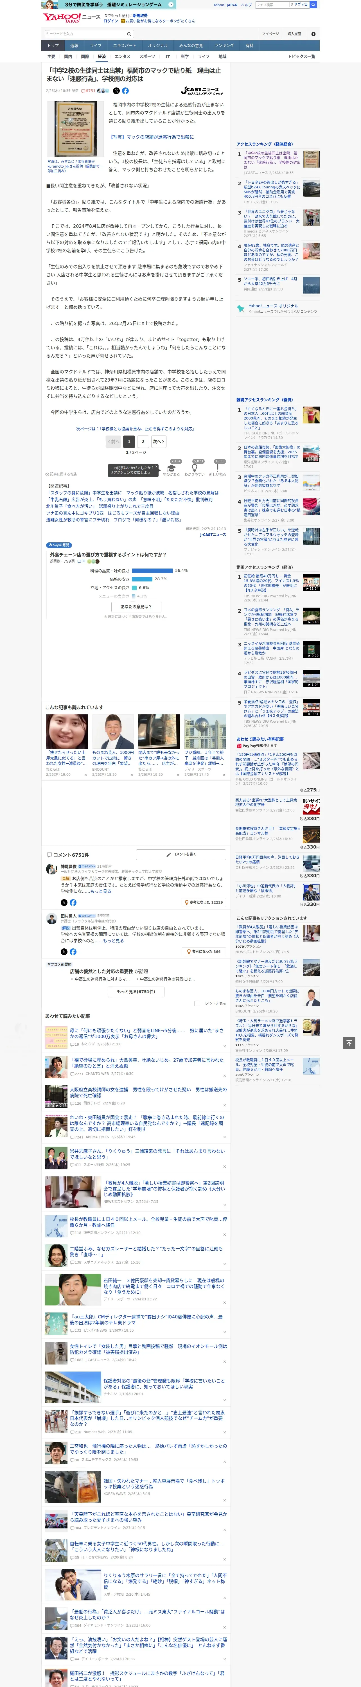Click 'わかりやすい' lightbulb reaction icon
This screenshot has width=361, height=1687.
coord(195,468)
